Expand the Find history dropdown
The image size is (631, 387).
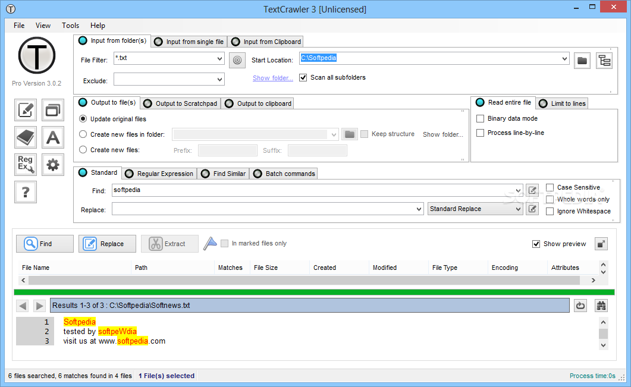point(519,190)
